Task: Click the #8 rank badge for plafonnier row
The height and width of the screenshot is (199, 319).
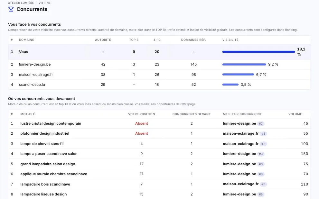Action: click(263, 133)
